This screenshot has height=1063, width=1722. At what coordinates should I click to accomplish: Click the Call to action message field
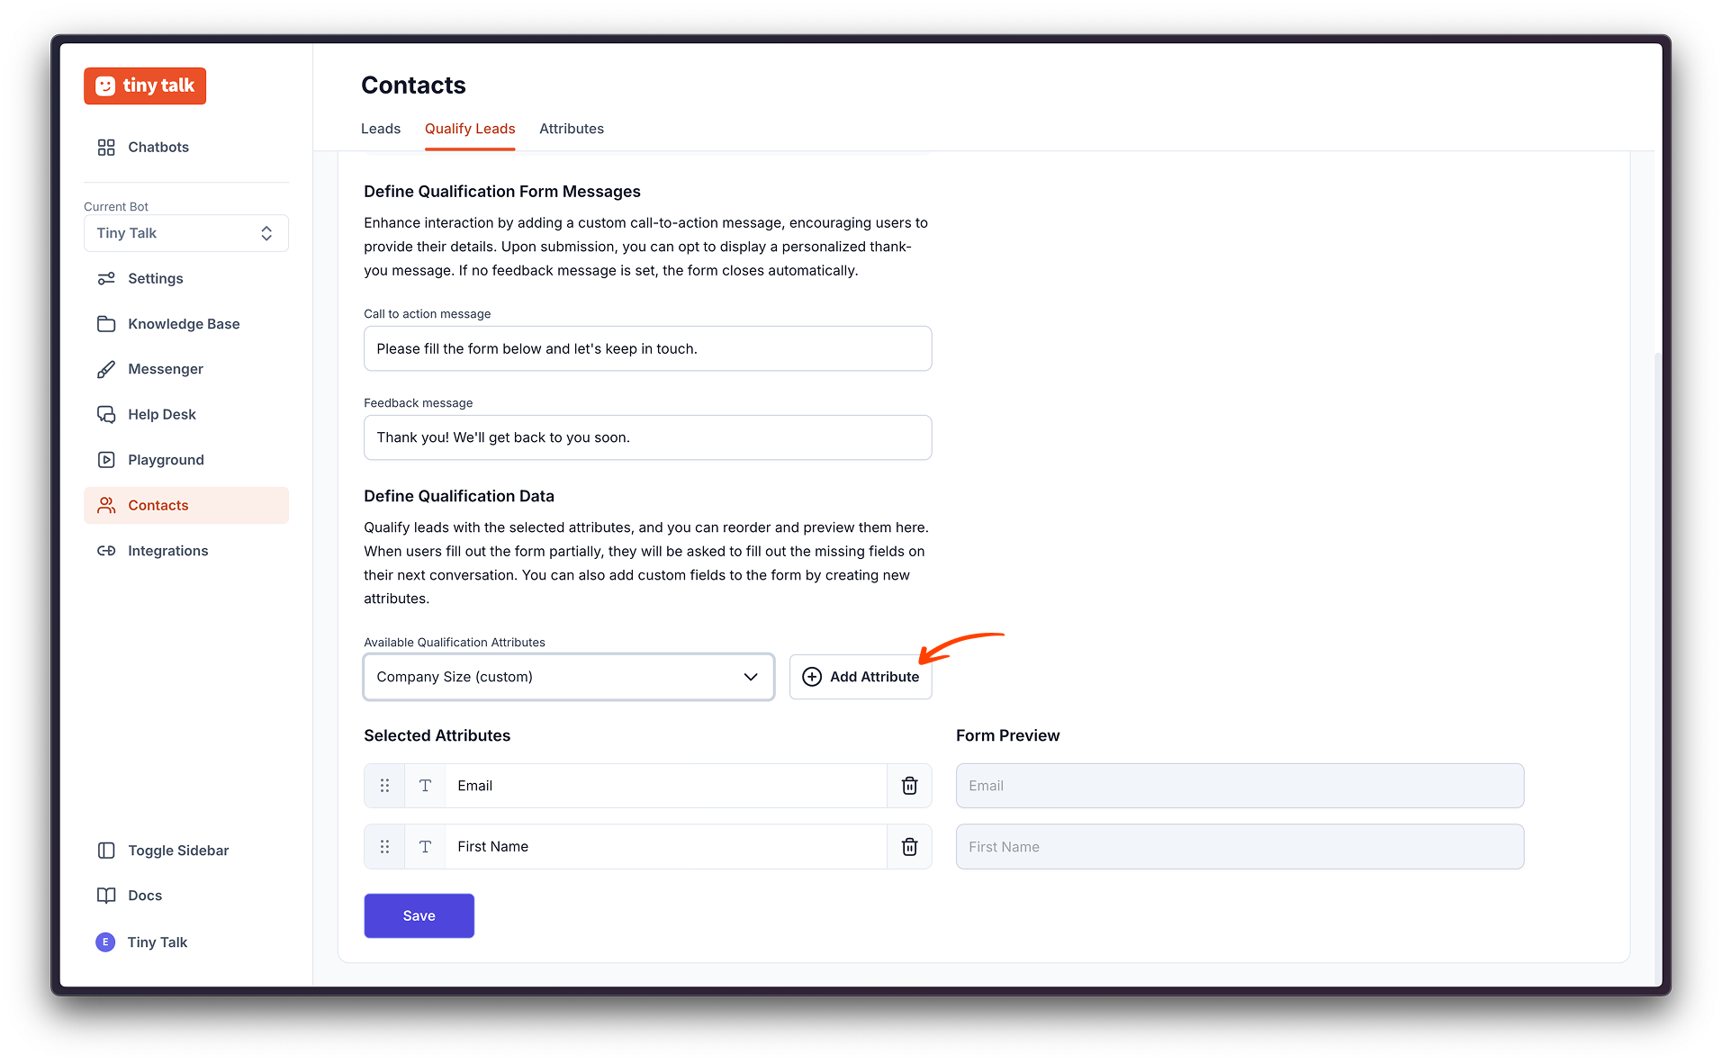tap(647, 348)
